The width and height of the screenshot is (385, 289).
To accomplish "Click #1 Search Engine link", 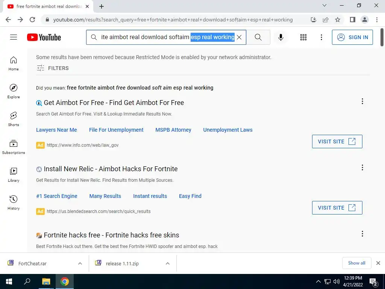I will pyautogui.click(x=56, y=196).
